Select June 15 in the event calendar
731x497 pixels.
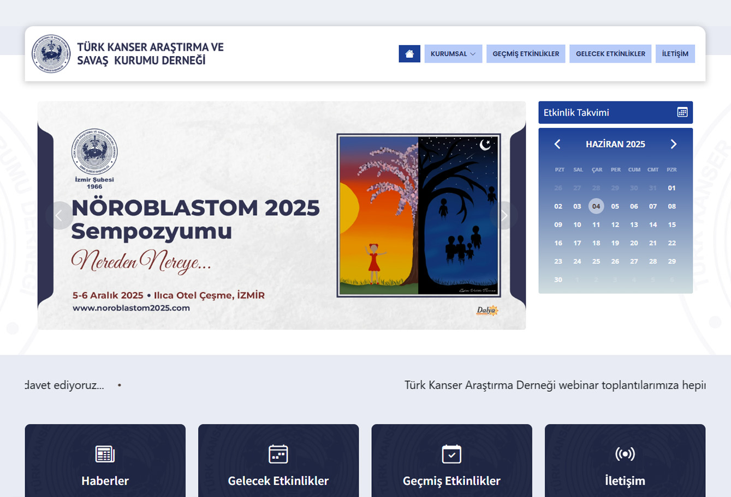(671, 225)
